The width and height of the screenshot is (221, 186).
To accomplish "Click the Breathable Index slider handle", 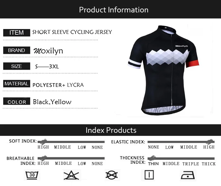I will (43, 158).
